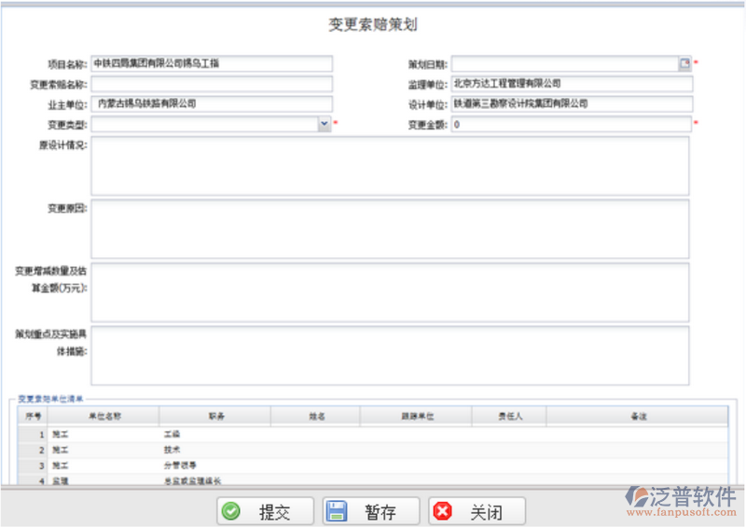Select the 施工 cell in row 2

point(104,450)
